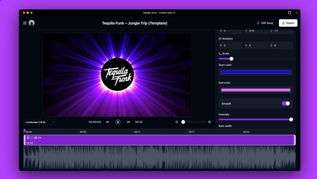Toggle the Smooth switch off
The height and width of the screenshot is (179, 317).
(x=286, y=104)
